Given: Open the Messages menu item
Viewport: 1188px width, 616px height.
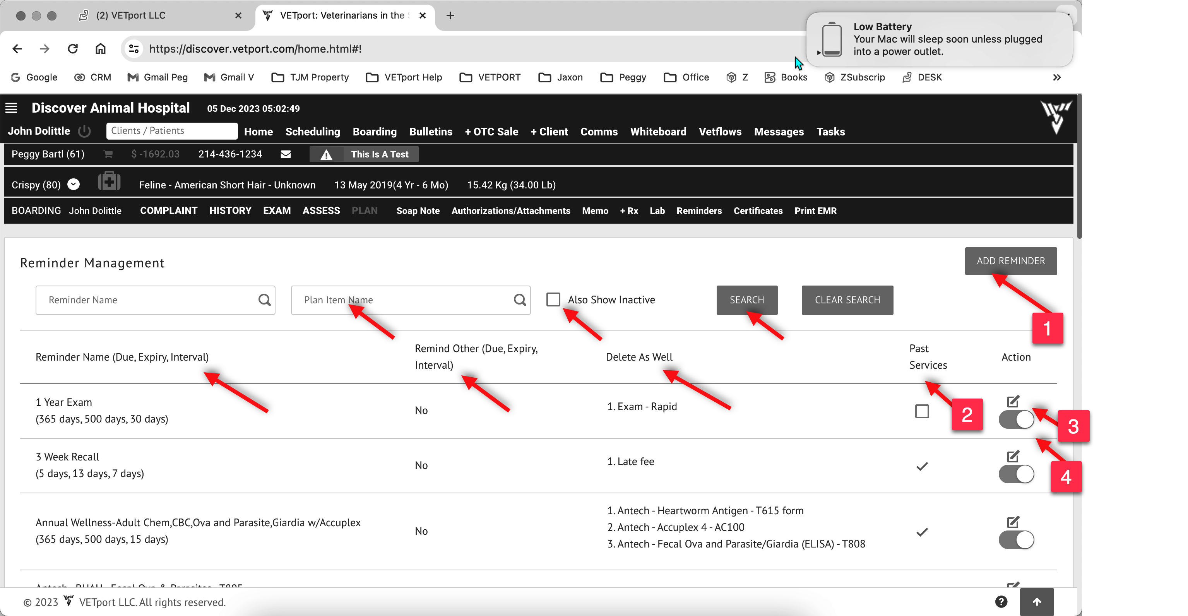Looking at the screenshot, I should tap(779, 132).
